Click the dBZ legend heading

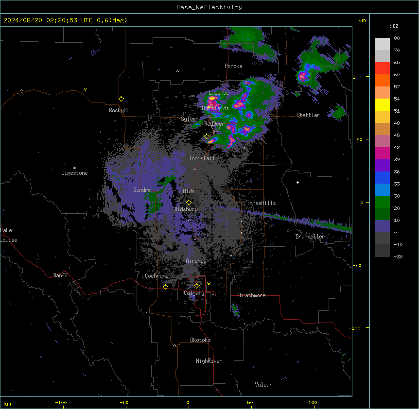coord(394,26)
